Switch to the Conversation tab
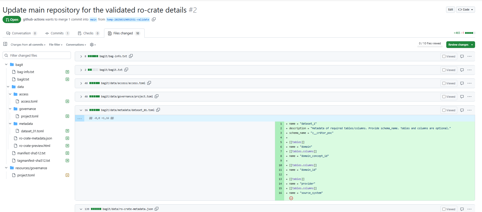The image size is (482, 212). 22,33
